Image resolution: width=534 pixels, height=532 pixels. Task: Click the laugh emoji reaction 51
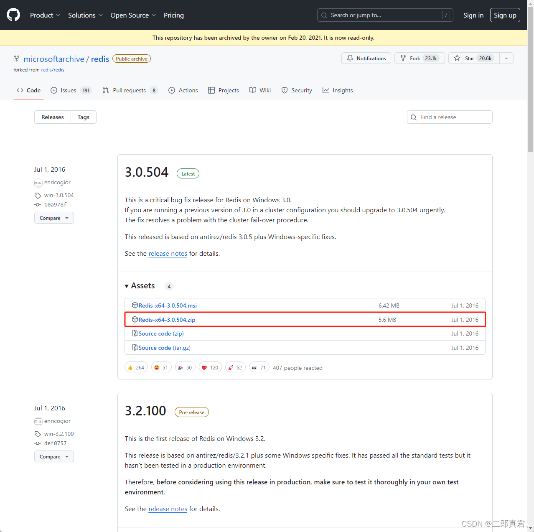coord(161,368)
